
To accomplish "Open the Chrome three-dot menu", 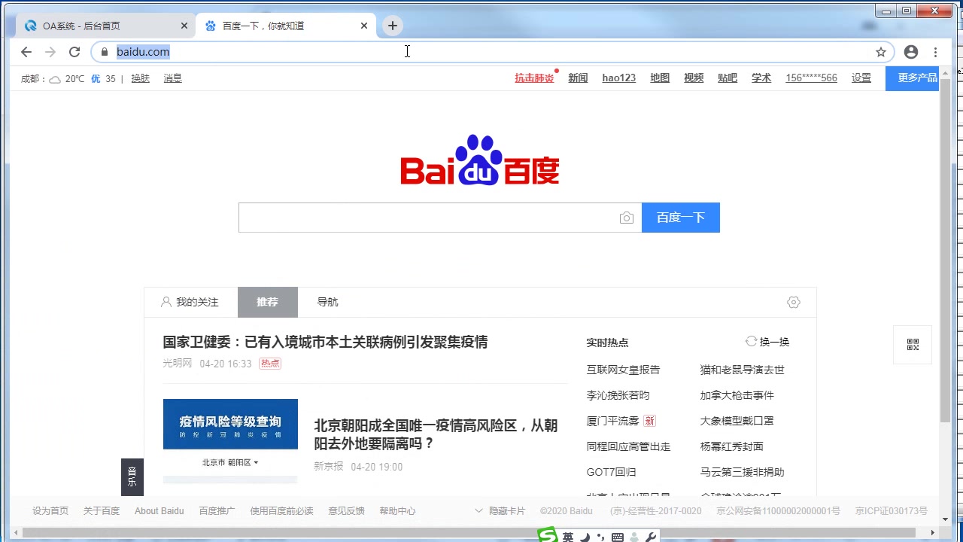I will [935, 51].
